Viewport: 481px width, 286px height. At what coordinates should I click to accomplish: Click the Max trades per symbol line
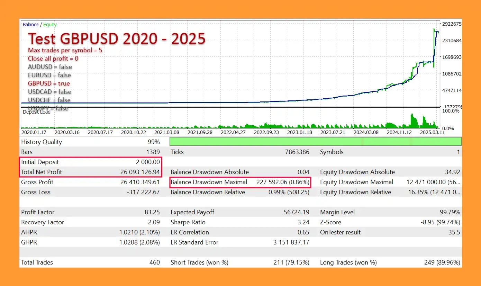click(65, 50)
